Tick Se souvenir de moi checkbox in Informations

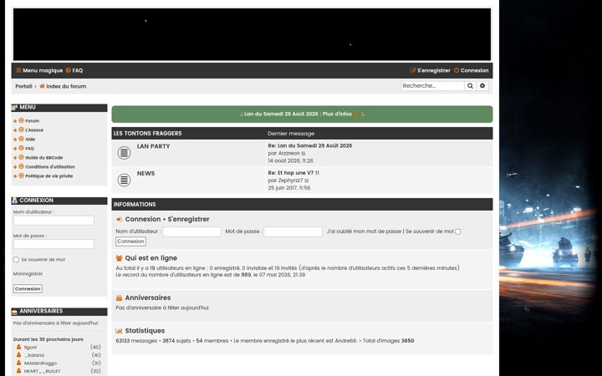(x=458, y=231)
